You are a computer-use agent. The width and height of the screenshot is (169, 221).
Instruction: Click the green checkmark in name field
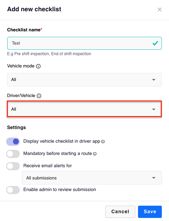click(155, 43)
